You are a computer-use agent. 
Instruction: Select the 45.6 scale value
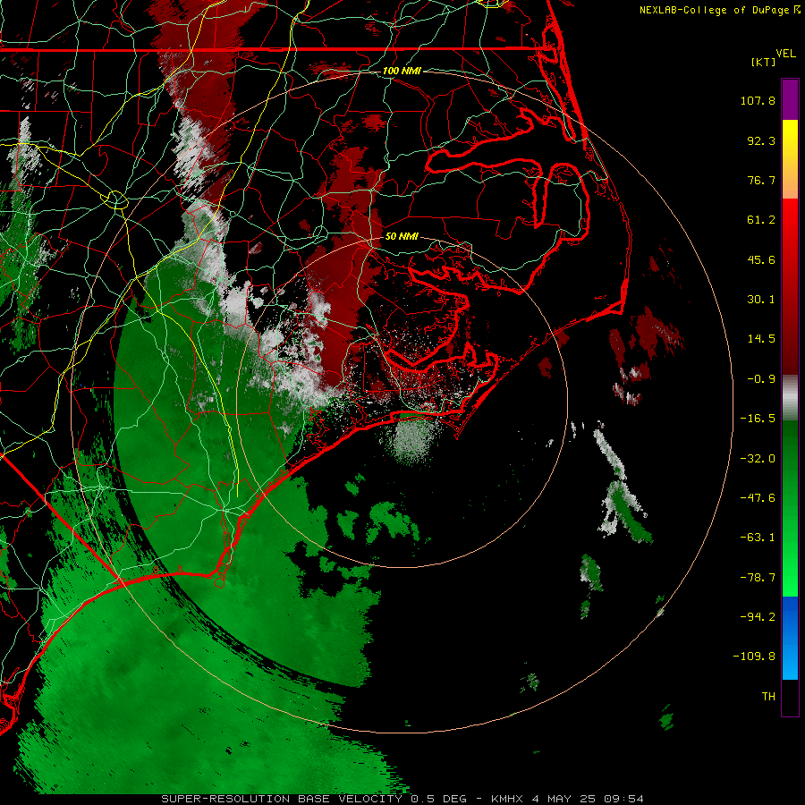click(761, 259)
